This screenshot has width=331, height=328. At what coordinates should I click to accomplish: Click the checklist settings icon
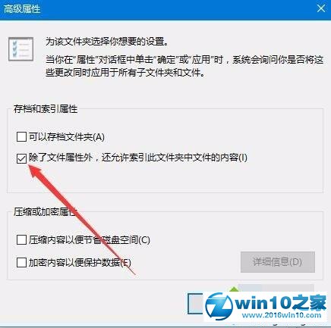coord(20,49)
